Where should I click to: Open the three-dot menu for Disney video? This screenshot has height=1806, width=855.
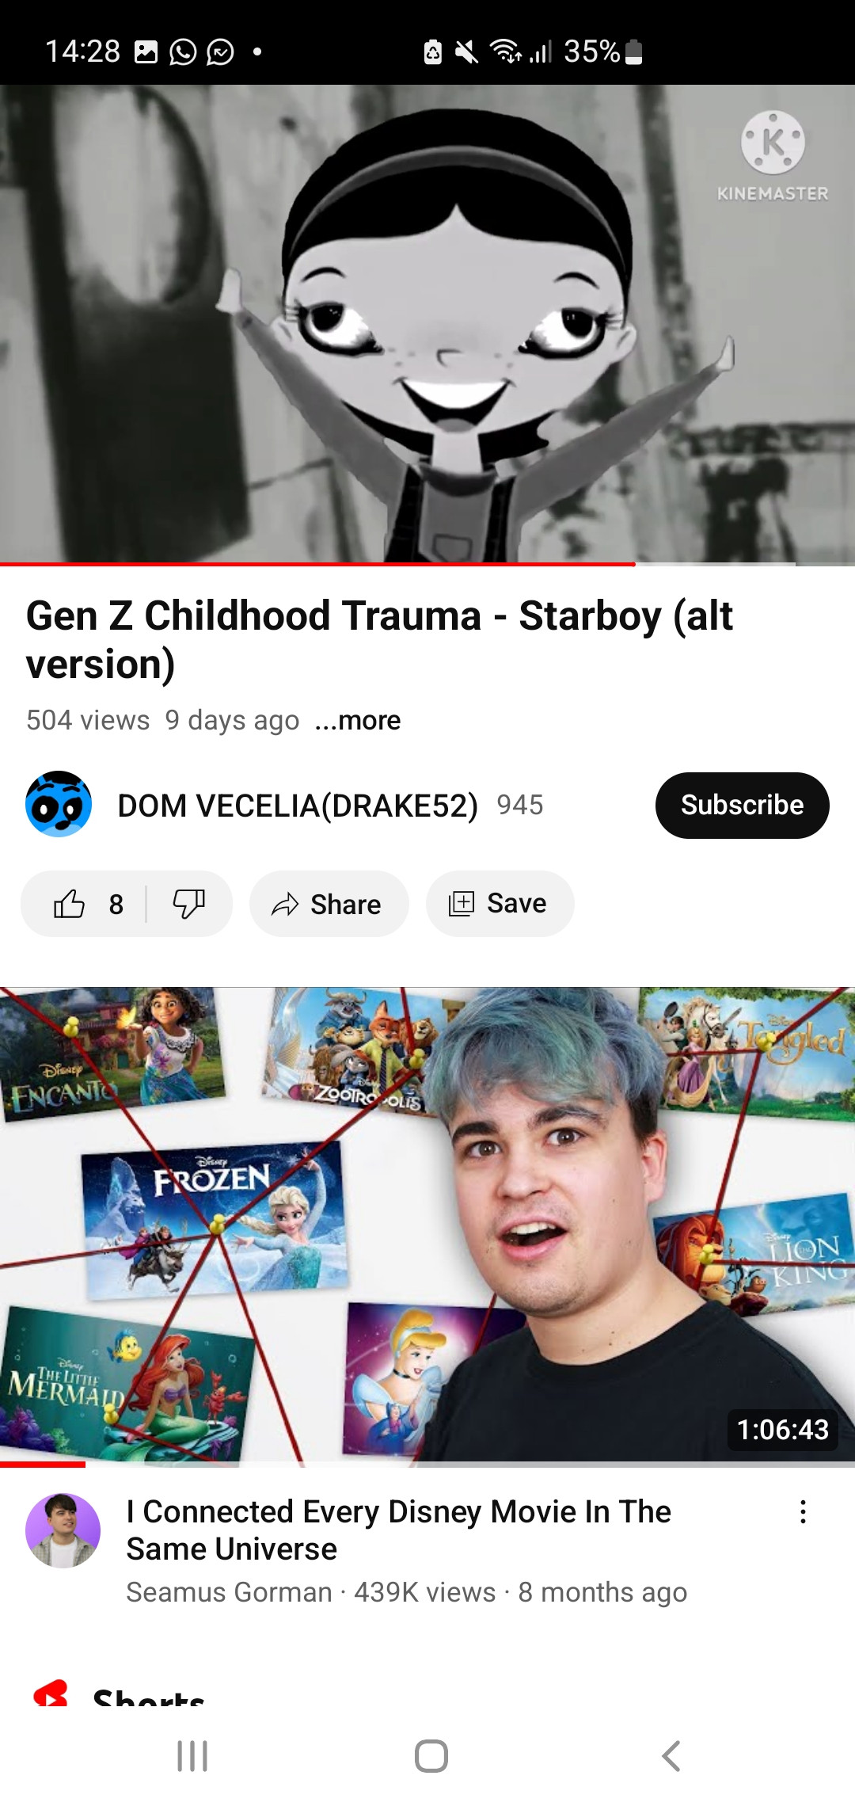pos(803,1511)
